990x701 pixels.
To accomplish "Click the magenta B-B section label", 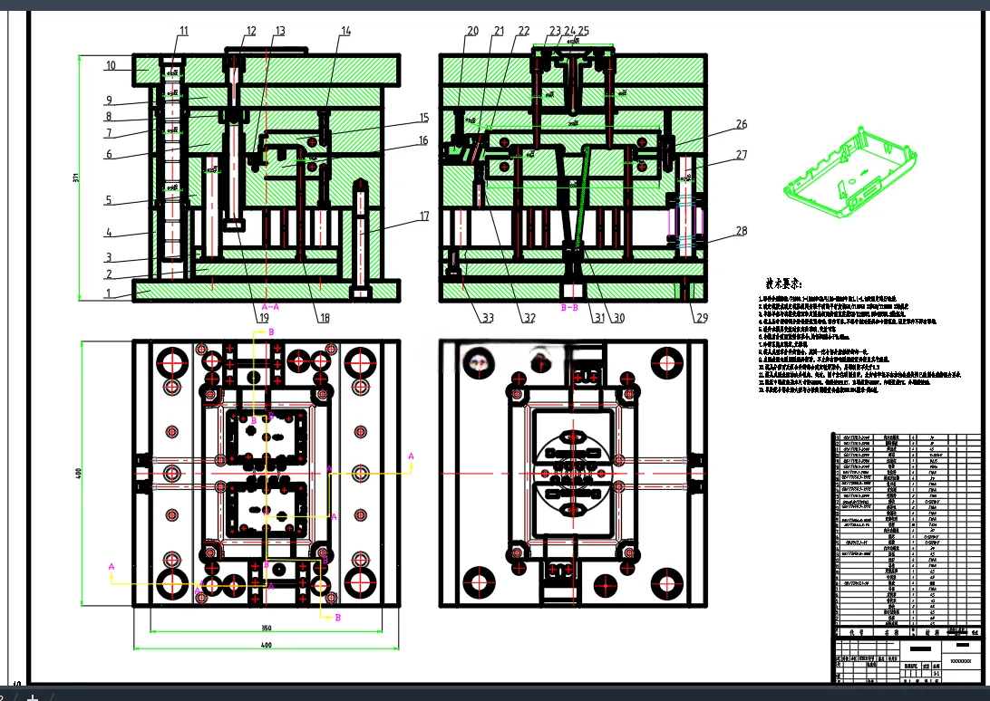I will pyautogui.click(x=569, y=307).
